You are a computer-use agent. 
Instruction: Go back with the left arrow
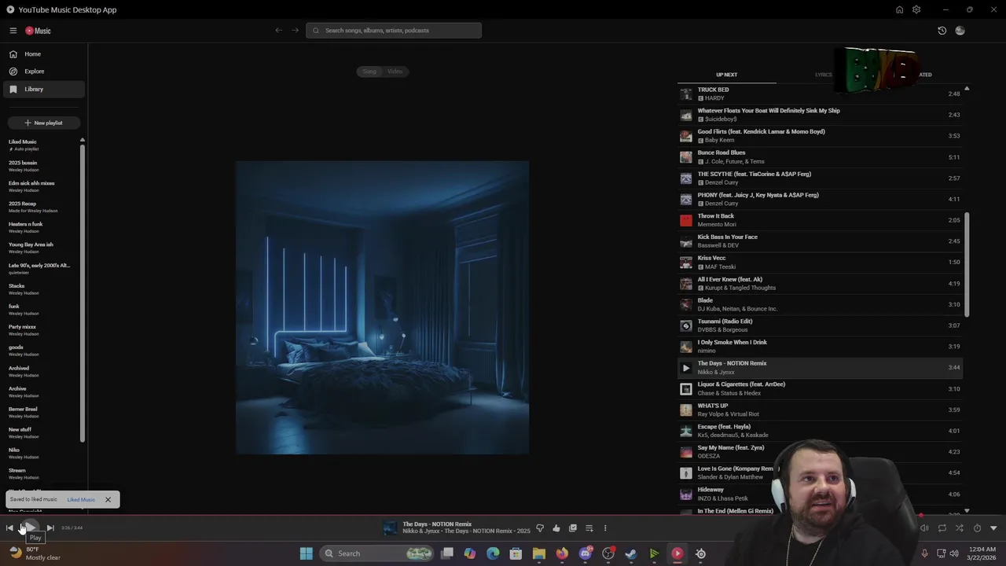tap(278, 31)
